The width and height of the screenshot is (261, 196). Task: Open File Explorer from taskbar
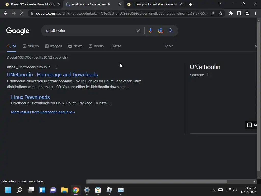tap(64, 190)
